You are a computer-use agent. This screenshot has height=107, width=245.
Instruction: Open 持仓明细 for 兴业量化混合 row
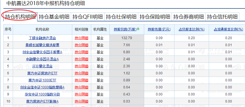coord(82,66)
